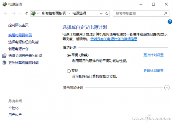Open 唤醒时需要密码 link
This screenshot has height=123, width=173.
(20, 35)
